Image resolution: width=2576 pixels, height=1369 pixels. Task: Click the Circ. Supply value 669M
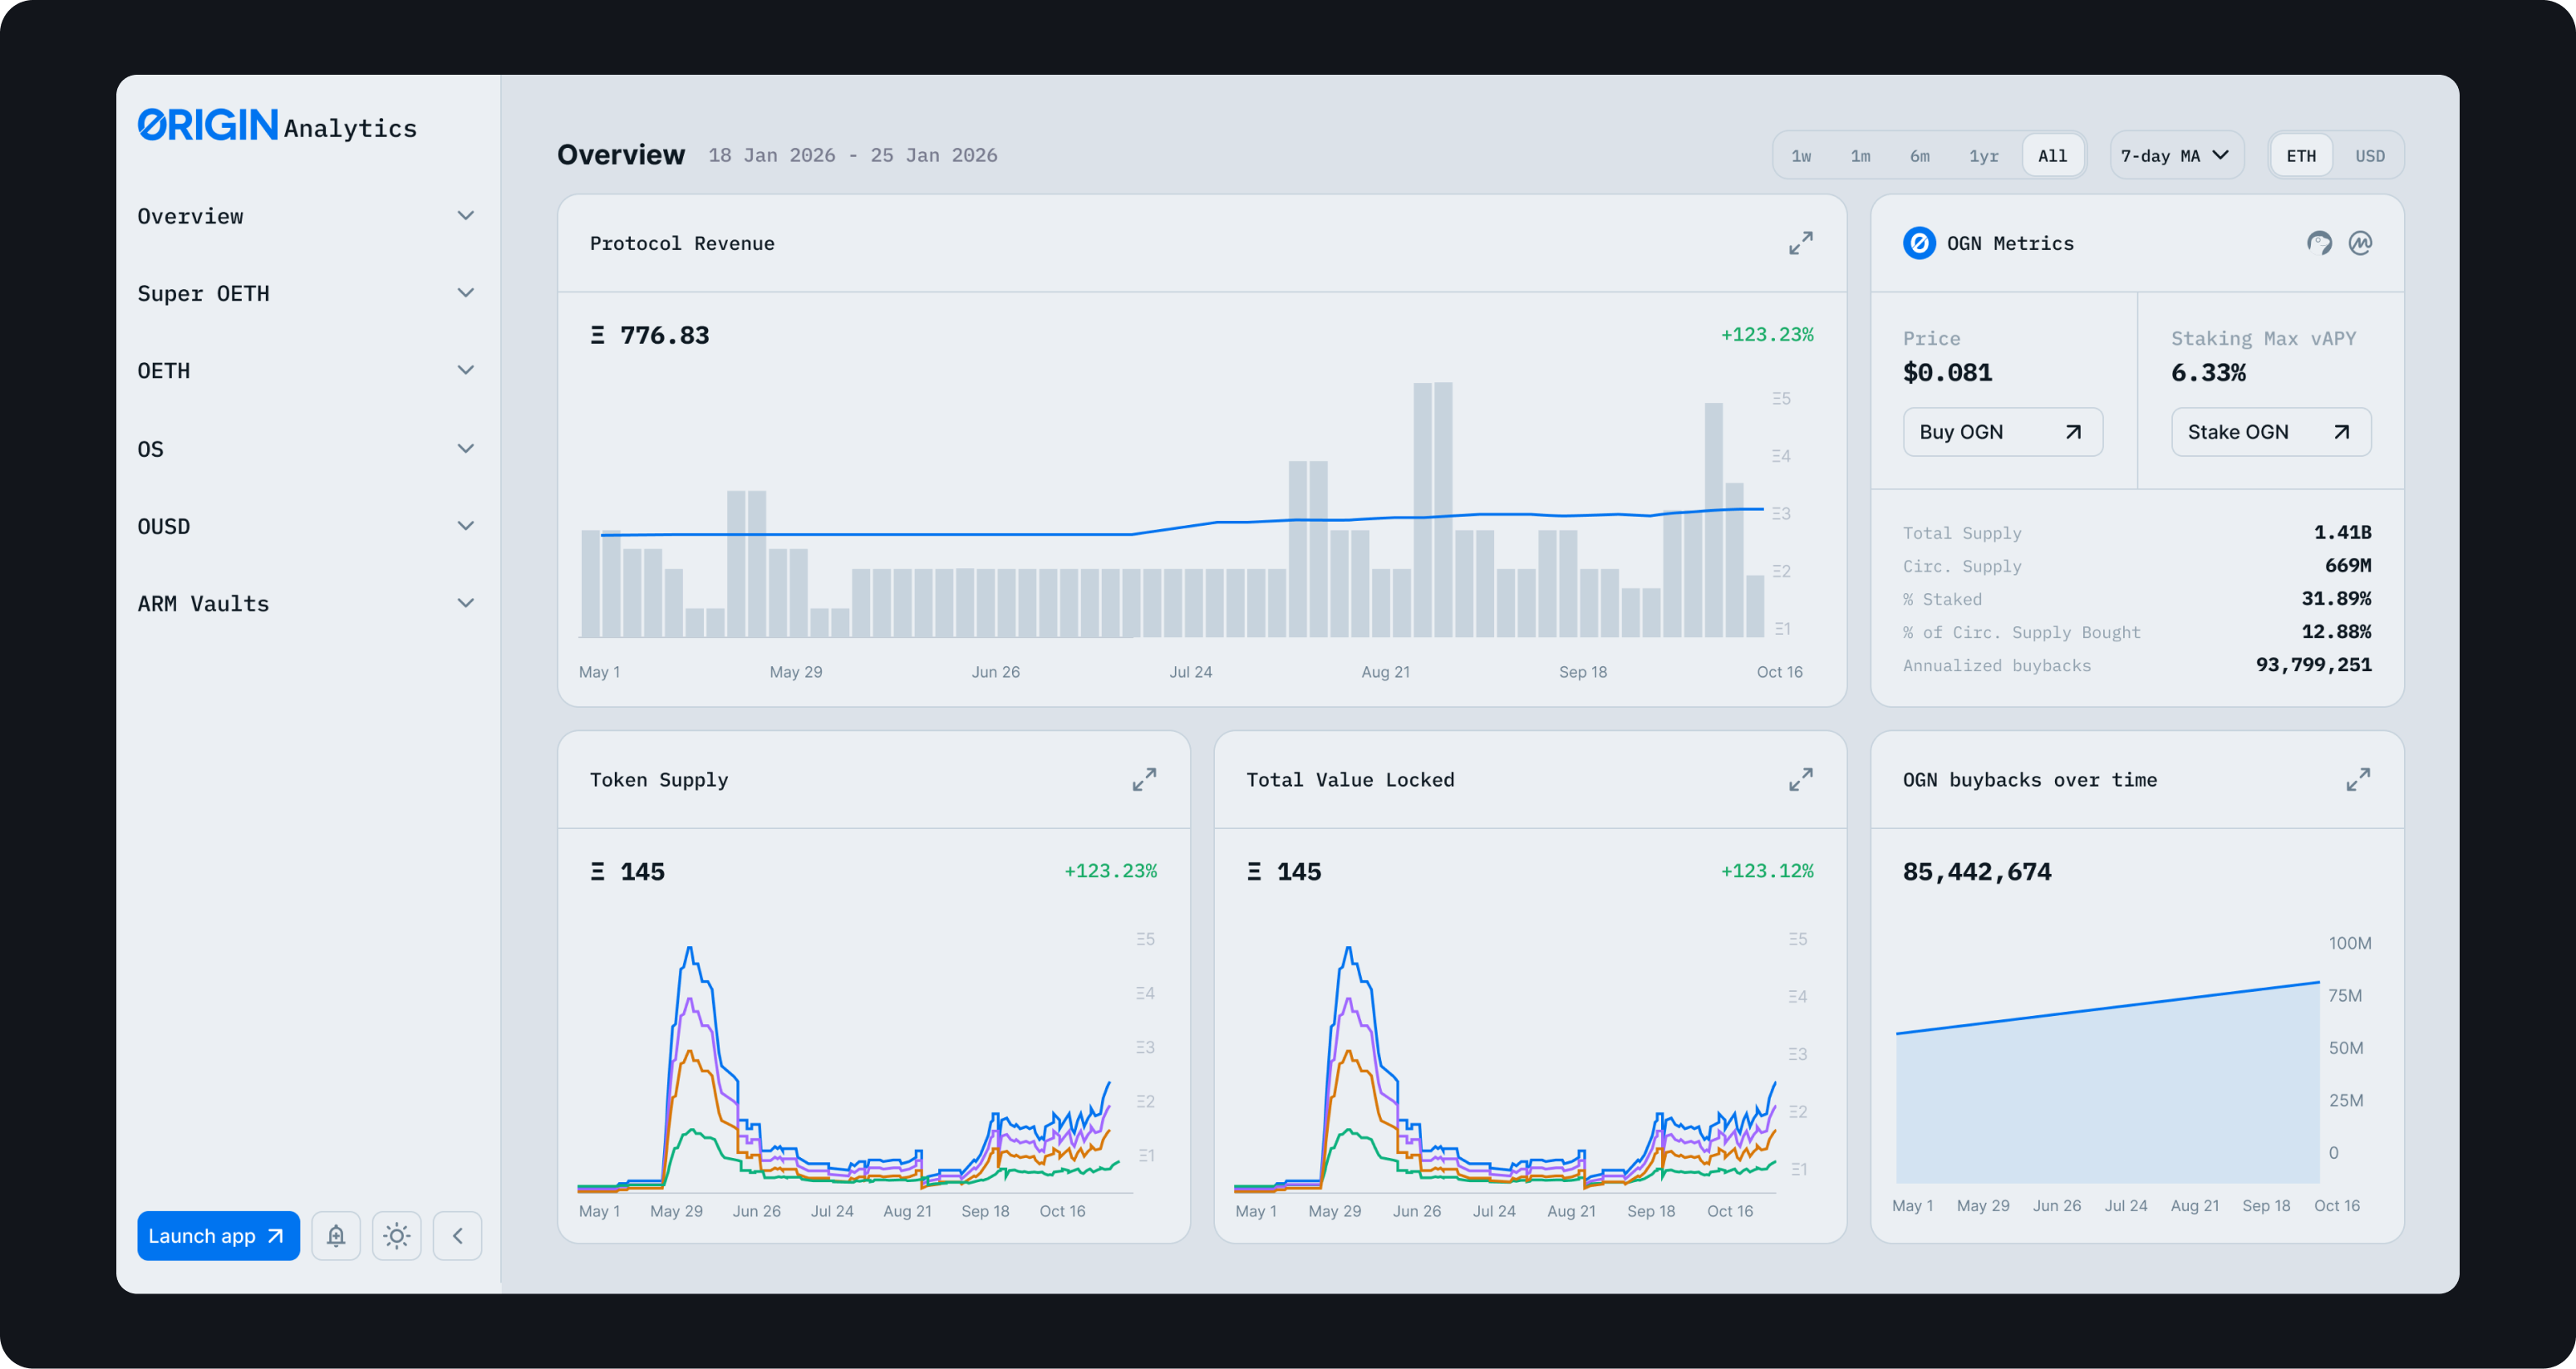(2348, 565)
